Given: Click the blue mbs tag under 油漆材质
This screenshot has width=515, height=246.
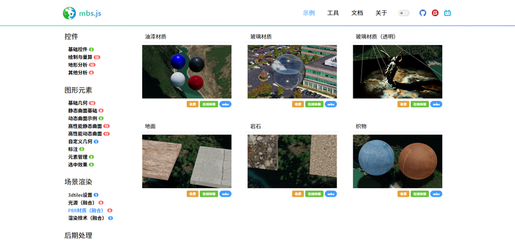Looking at the screenshot, I should coord(225,104).
